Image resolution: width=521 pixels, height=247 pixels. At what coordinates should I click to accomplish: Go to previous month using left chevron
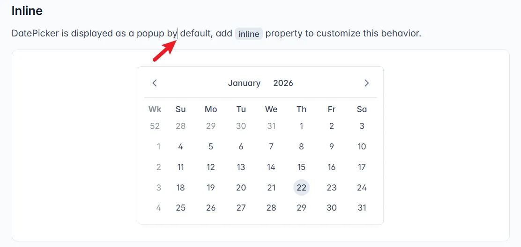tap(155, 83)
